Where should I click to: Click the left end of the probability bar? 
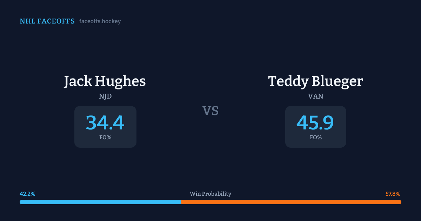pos(21,202)
